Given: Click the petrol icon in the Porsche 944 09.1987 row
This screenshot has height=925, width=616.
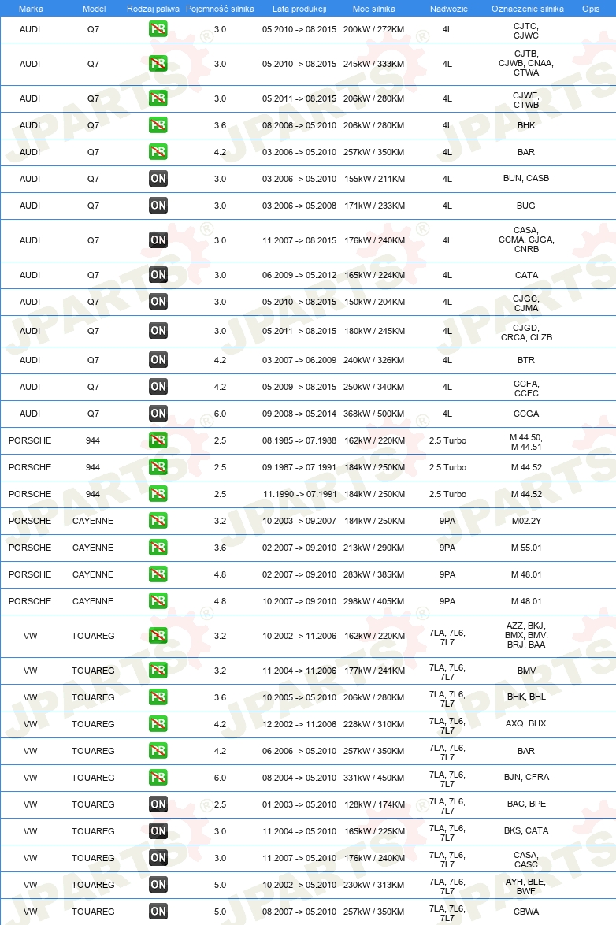Looking at the screenshot, I should [158, 467].
